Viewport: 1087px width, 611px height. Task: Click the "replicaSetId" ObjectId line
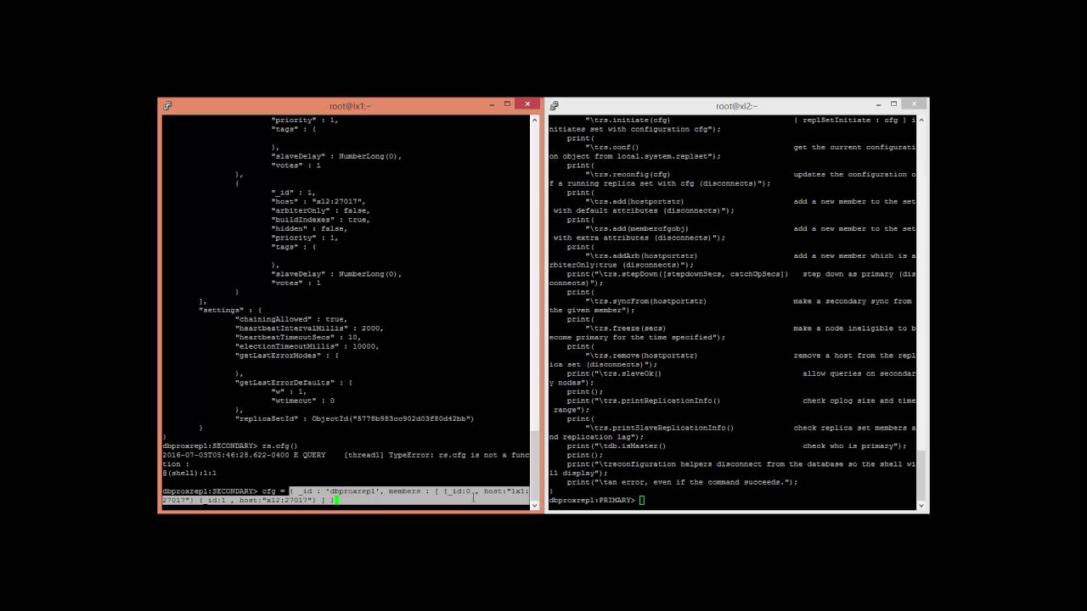[354, 418]
